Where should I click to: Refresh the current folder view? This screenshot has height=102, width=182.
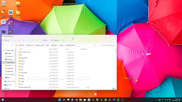(x=95, y=45)
